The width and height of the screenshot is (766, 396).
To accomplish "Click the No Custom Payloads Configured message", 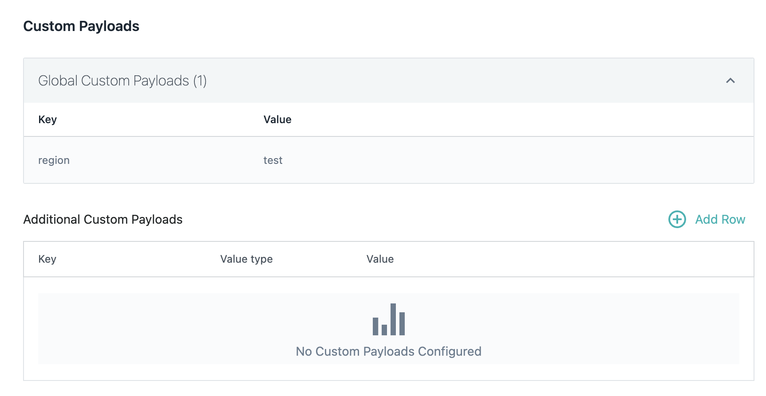I will point(389,351).
